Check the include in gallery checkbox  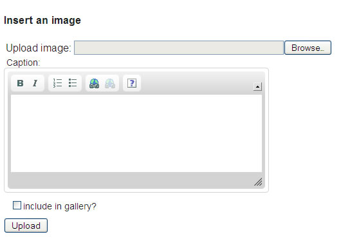(x=17, y=206)
